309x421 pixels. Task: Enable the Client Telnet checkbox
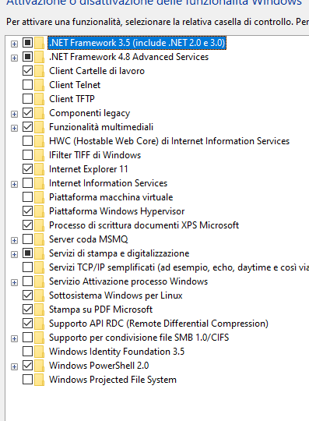pos(27,85)
